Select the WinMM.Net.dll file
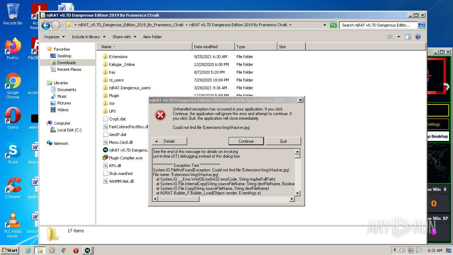Screen dimensions: 453x255 [x=118, y=181]
